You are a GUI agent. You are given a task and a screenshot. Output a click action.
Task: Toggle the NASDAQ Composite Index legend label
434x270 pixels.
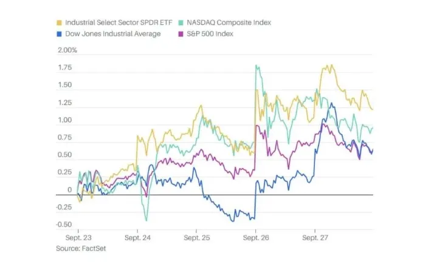(x=228, y=22)
